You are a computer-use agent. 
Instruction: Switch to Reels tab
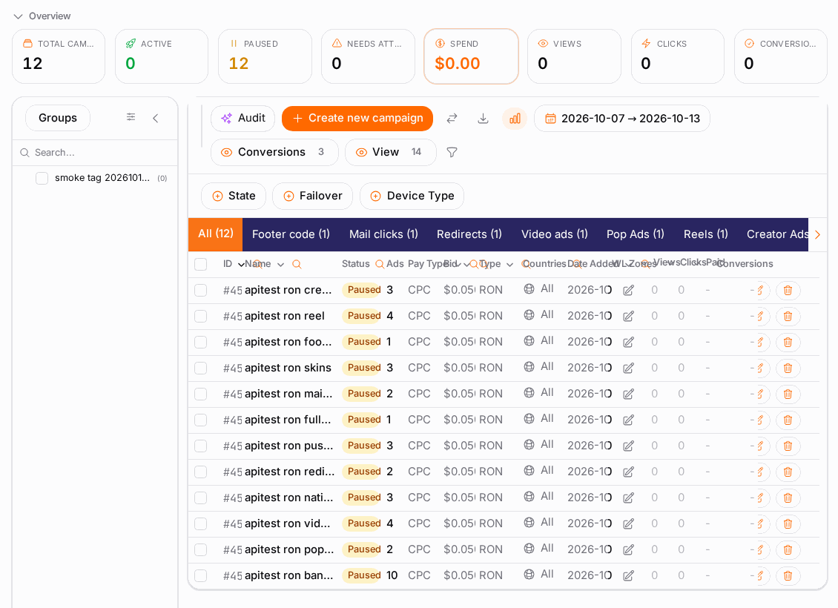pos(706,234)
